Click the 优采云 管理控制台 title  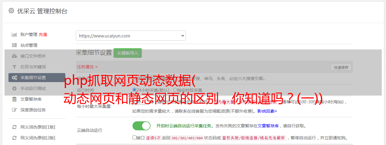click(42, 11)
